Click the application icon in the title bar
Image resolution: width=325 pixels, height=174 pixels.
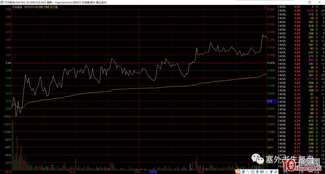click(x=2, y=2)
